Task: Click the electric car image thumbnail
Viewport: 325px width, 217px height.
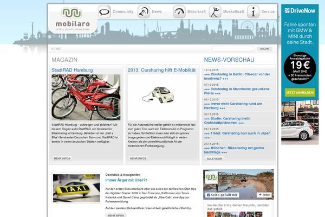Action: pos(162,97)
